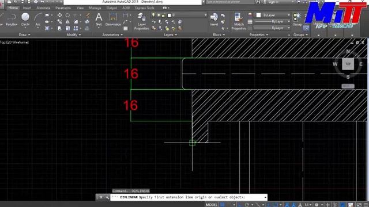Activate the Offset tool in Modify
This screenshot has width=369, height=207.
[87, 28]
